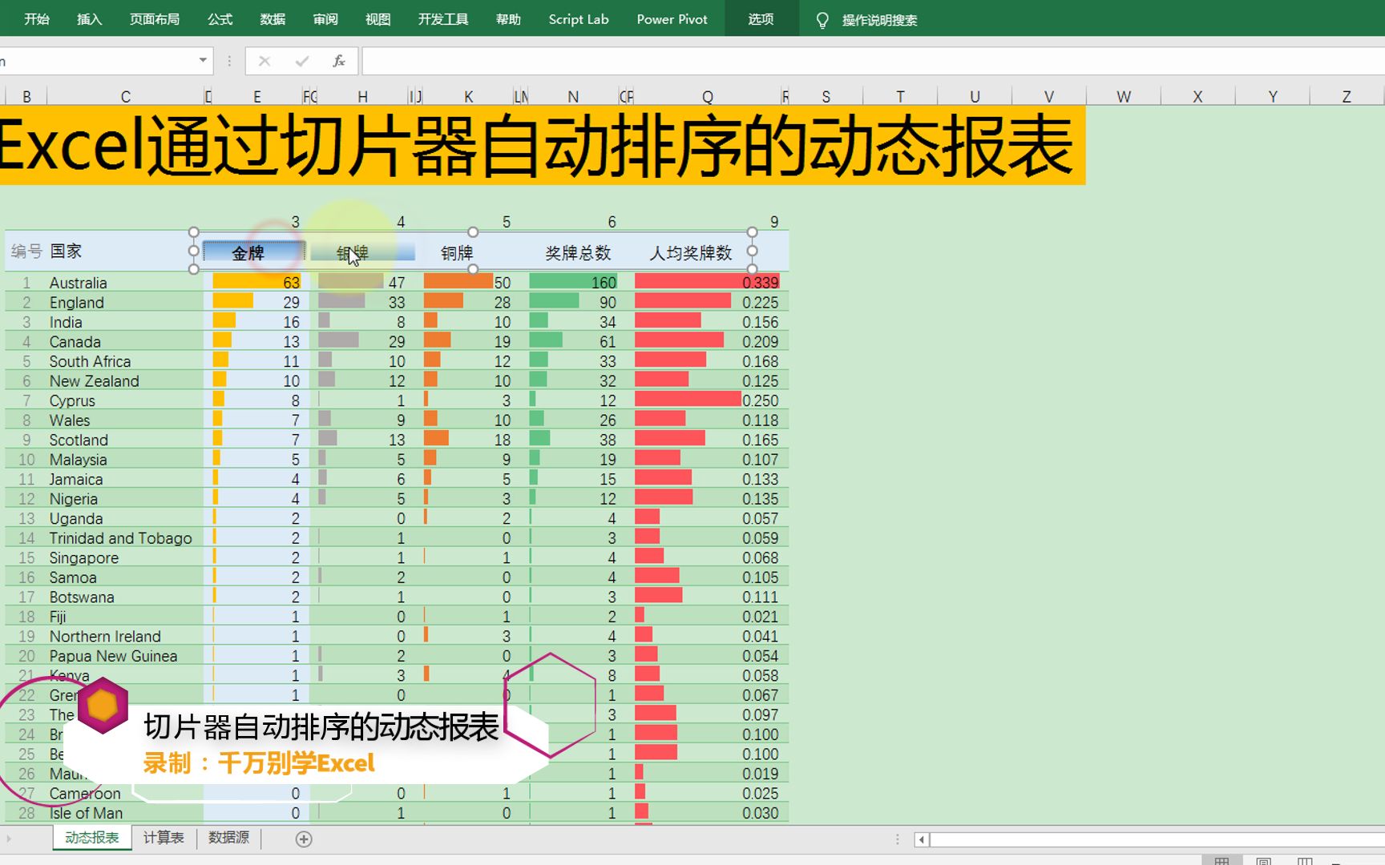Select the 奖牌总数 slicer button
Image resolution: width=1385 pixels, height=865 pixels.
click(578, 253)
